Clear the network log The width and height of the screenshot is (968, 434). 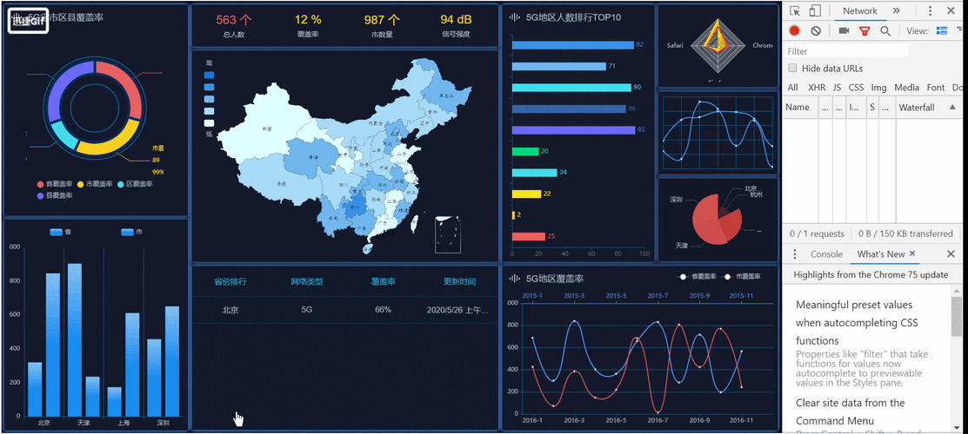coord(816,31)
